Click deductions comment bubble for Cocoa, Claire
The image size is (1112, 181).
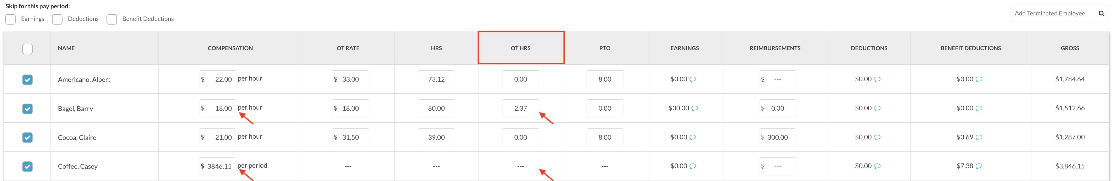pos(877,137)
